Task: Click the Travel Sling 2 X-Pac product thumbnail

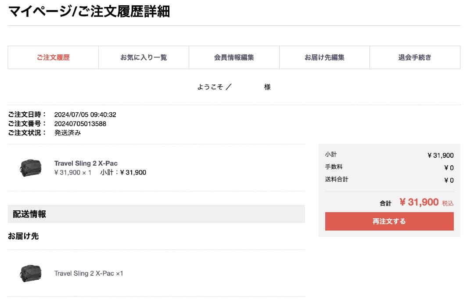Action: (30, 168)
